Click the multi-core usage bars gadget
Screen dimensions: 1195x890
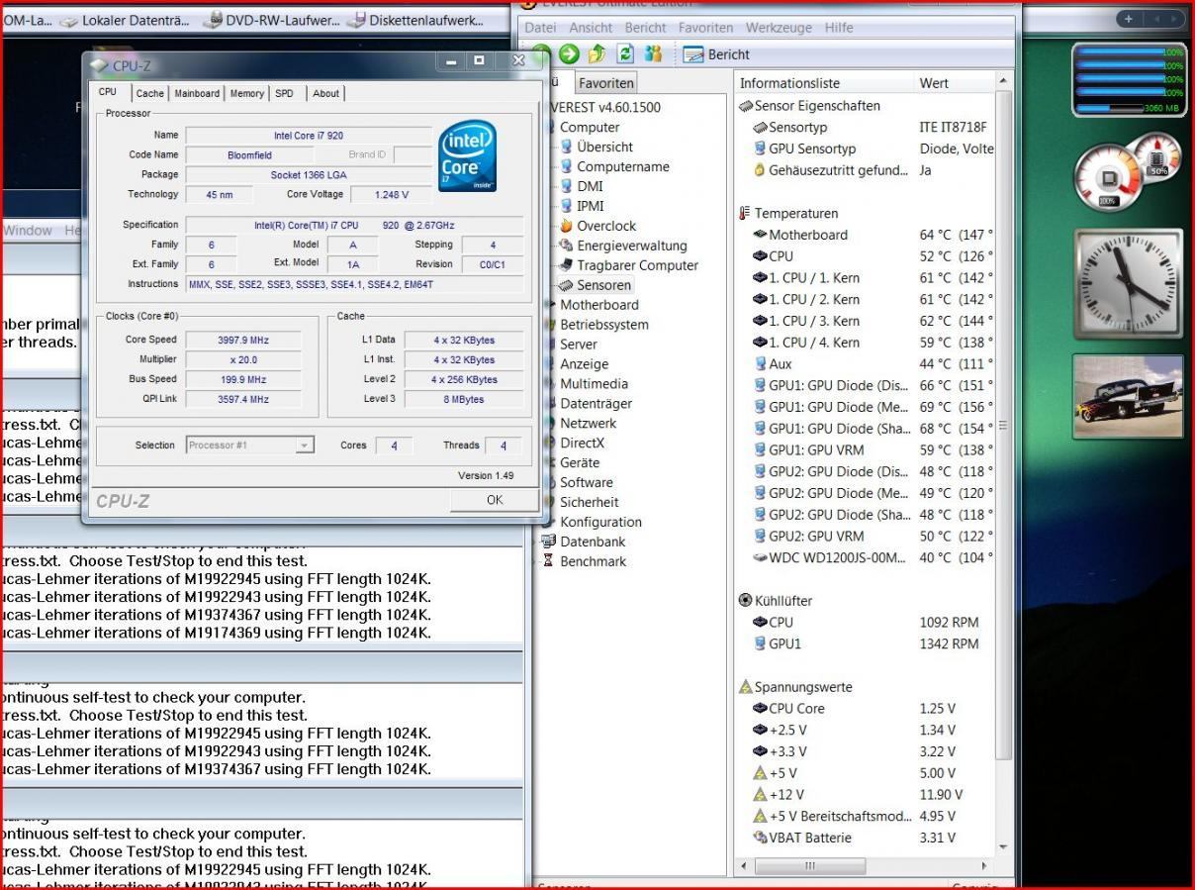point(1129,80)
